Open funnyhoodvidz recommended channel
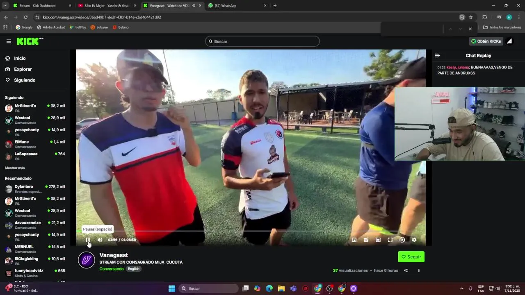Viewport: 525px width, 295px height. [x=35, y=273]
